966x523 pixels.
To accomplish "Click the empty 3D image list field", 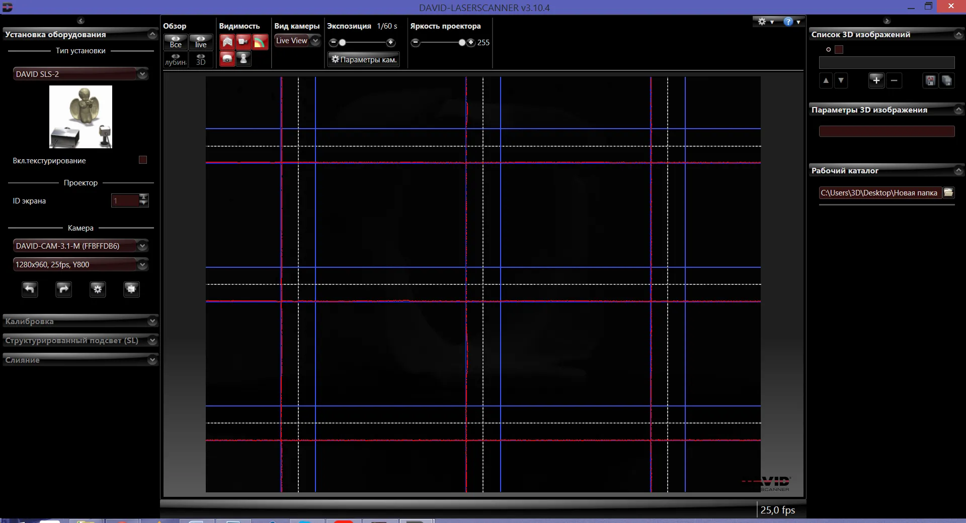I will pos(887,62).
